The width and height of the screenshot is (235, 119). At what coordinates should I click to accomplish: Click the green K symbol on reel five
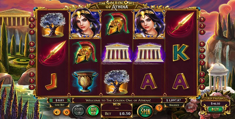click(x=181, y=53)
